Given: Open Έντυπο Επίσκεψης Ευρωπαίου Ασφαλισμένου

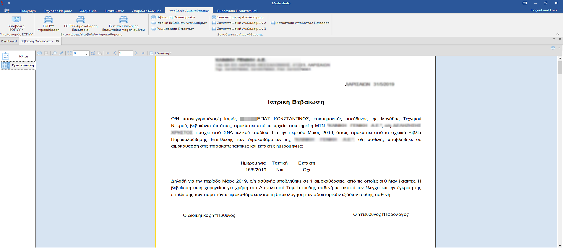Looking at the screenshot, I should (x=123, y=23).
